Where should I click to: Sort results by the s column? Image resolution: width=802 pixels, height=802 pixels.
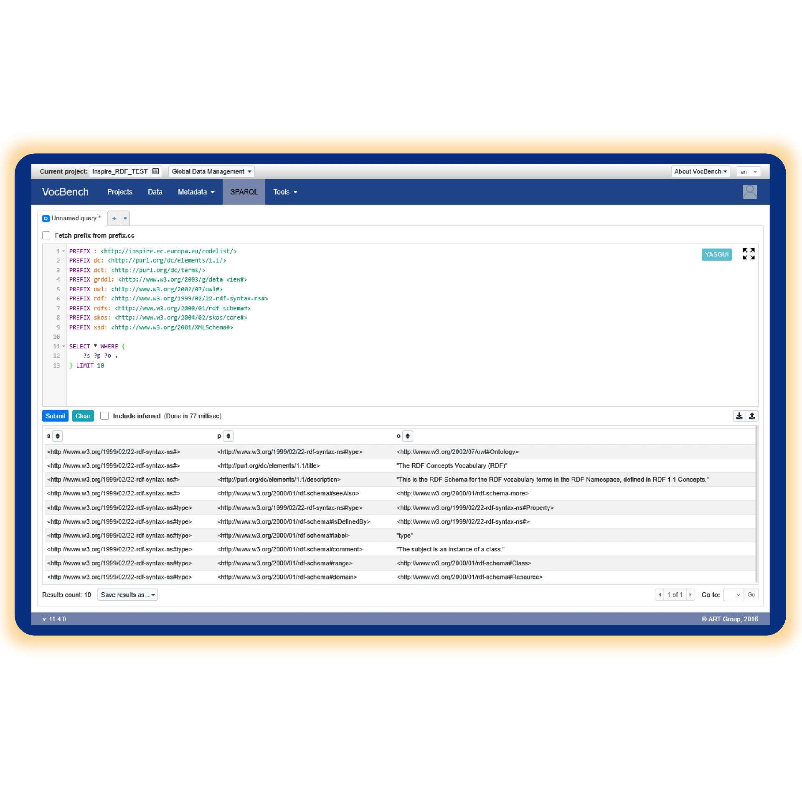(58, 436)
